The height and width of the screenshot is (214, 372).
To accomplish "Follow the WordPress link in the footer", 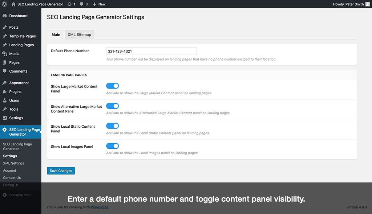I will click(x=99, y=207).
